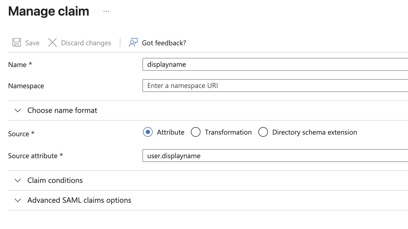Image resolution: width=408 pixels, height=229 pixels.
Task: Click the chevron beside Choose name format
Action: click(x=18, y=110)
